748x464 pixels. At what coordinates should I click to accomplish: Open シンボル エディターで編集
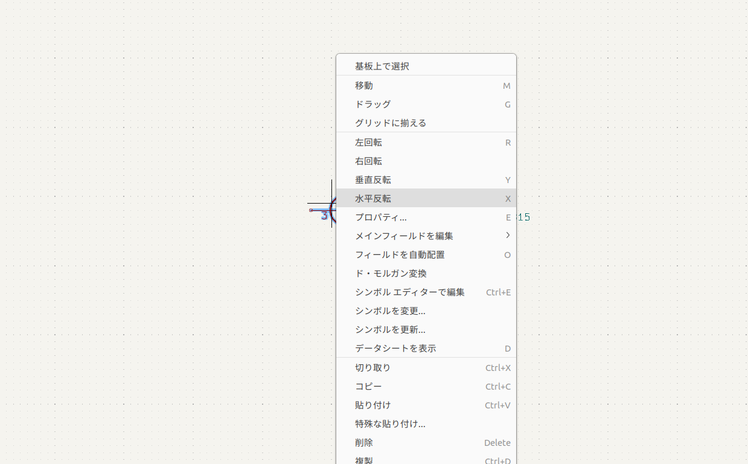[x=410, y=292]
